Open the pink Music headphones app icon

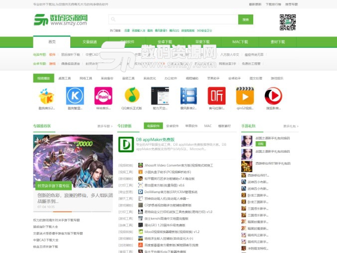click(103, 96)
